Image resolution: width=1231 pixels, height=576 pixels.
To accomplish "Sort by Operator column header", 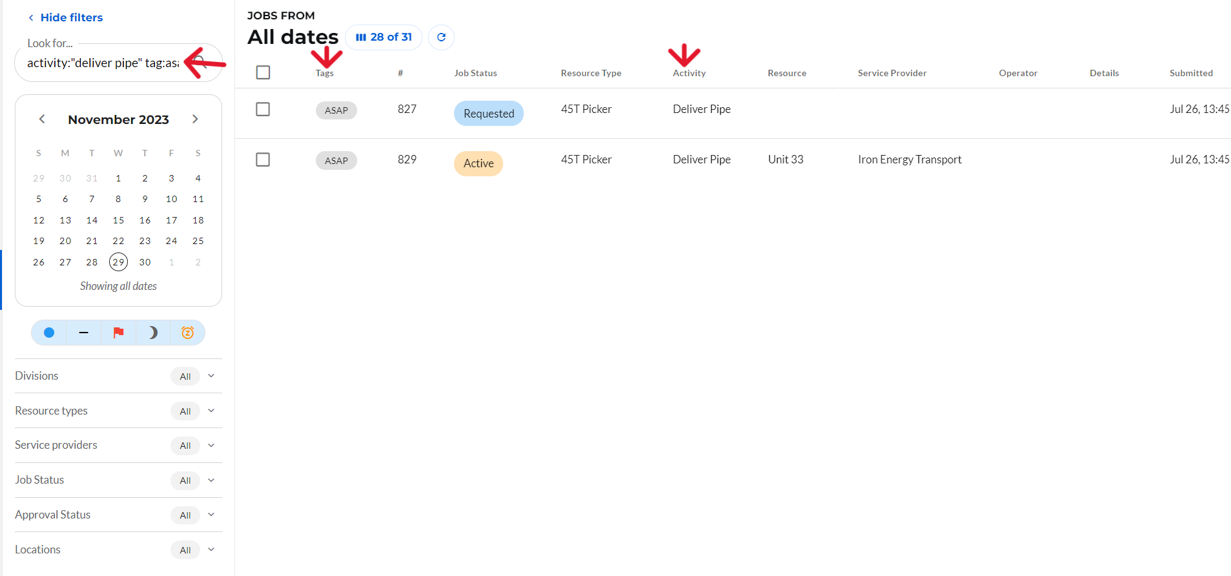I will (1018, 73).
